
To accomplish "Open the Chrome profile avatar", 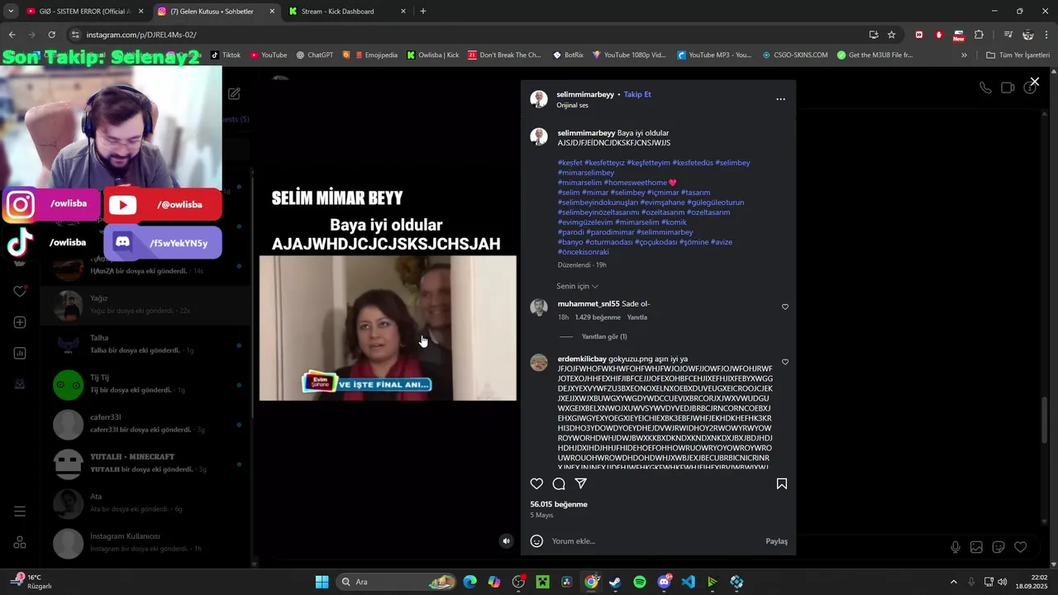I will (1028, 35).
